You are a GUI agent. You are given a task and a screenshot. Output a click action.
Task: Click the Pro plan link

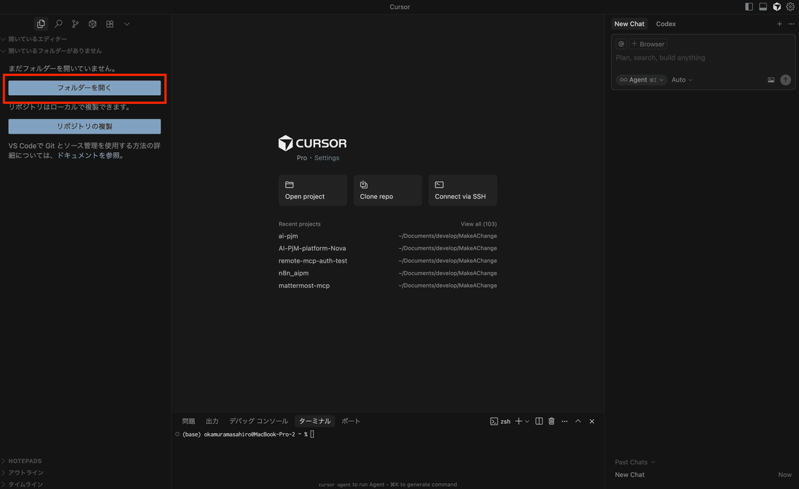302,158
